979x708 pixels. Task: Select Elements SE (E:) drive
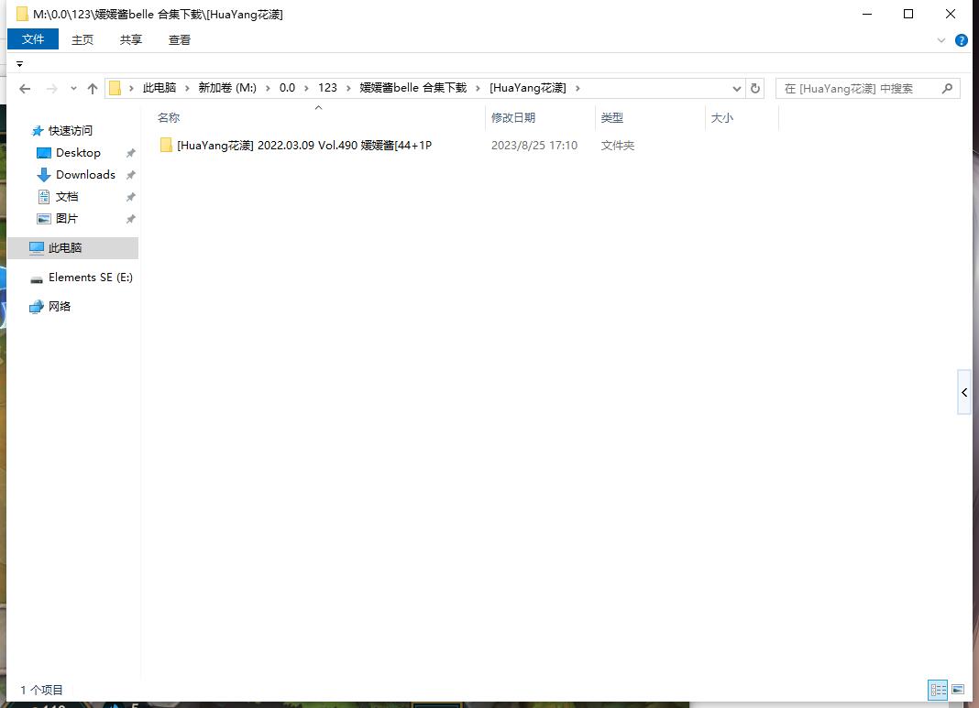click(x=90, y=278)
